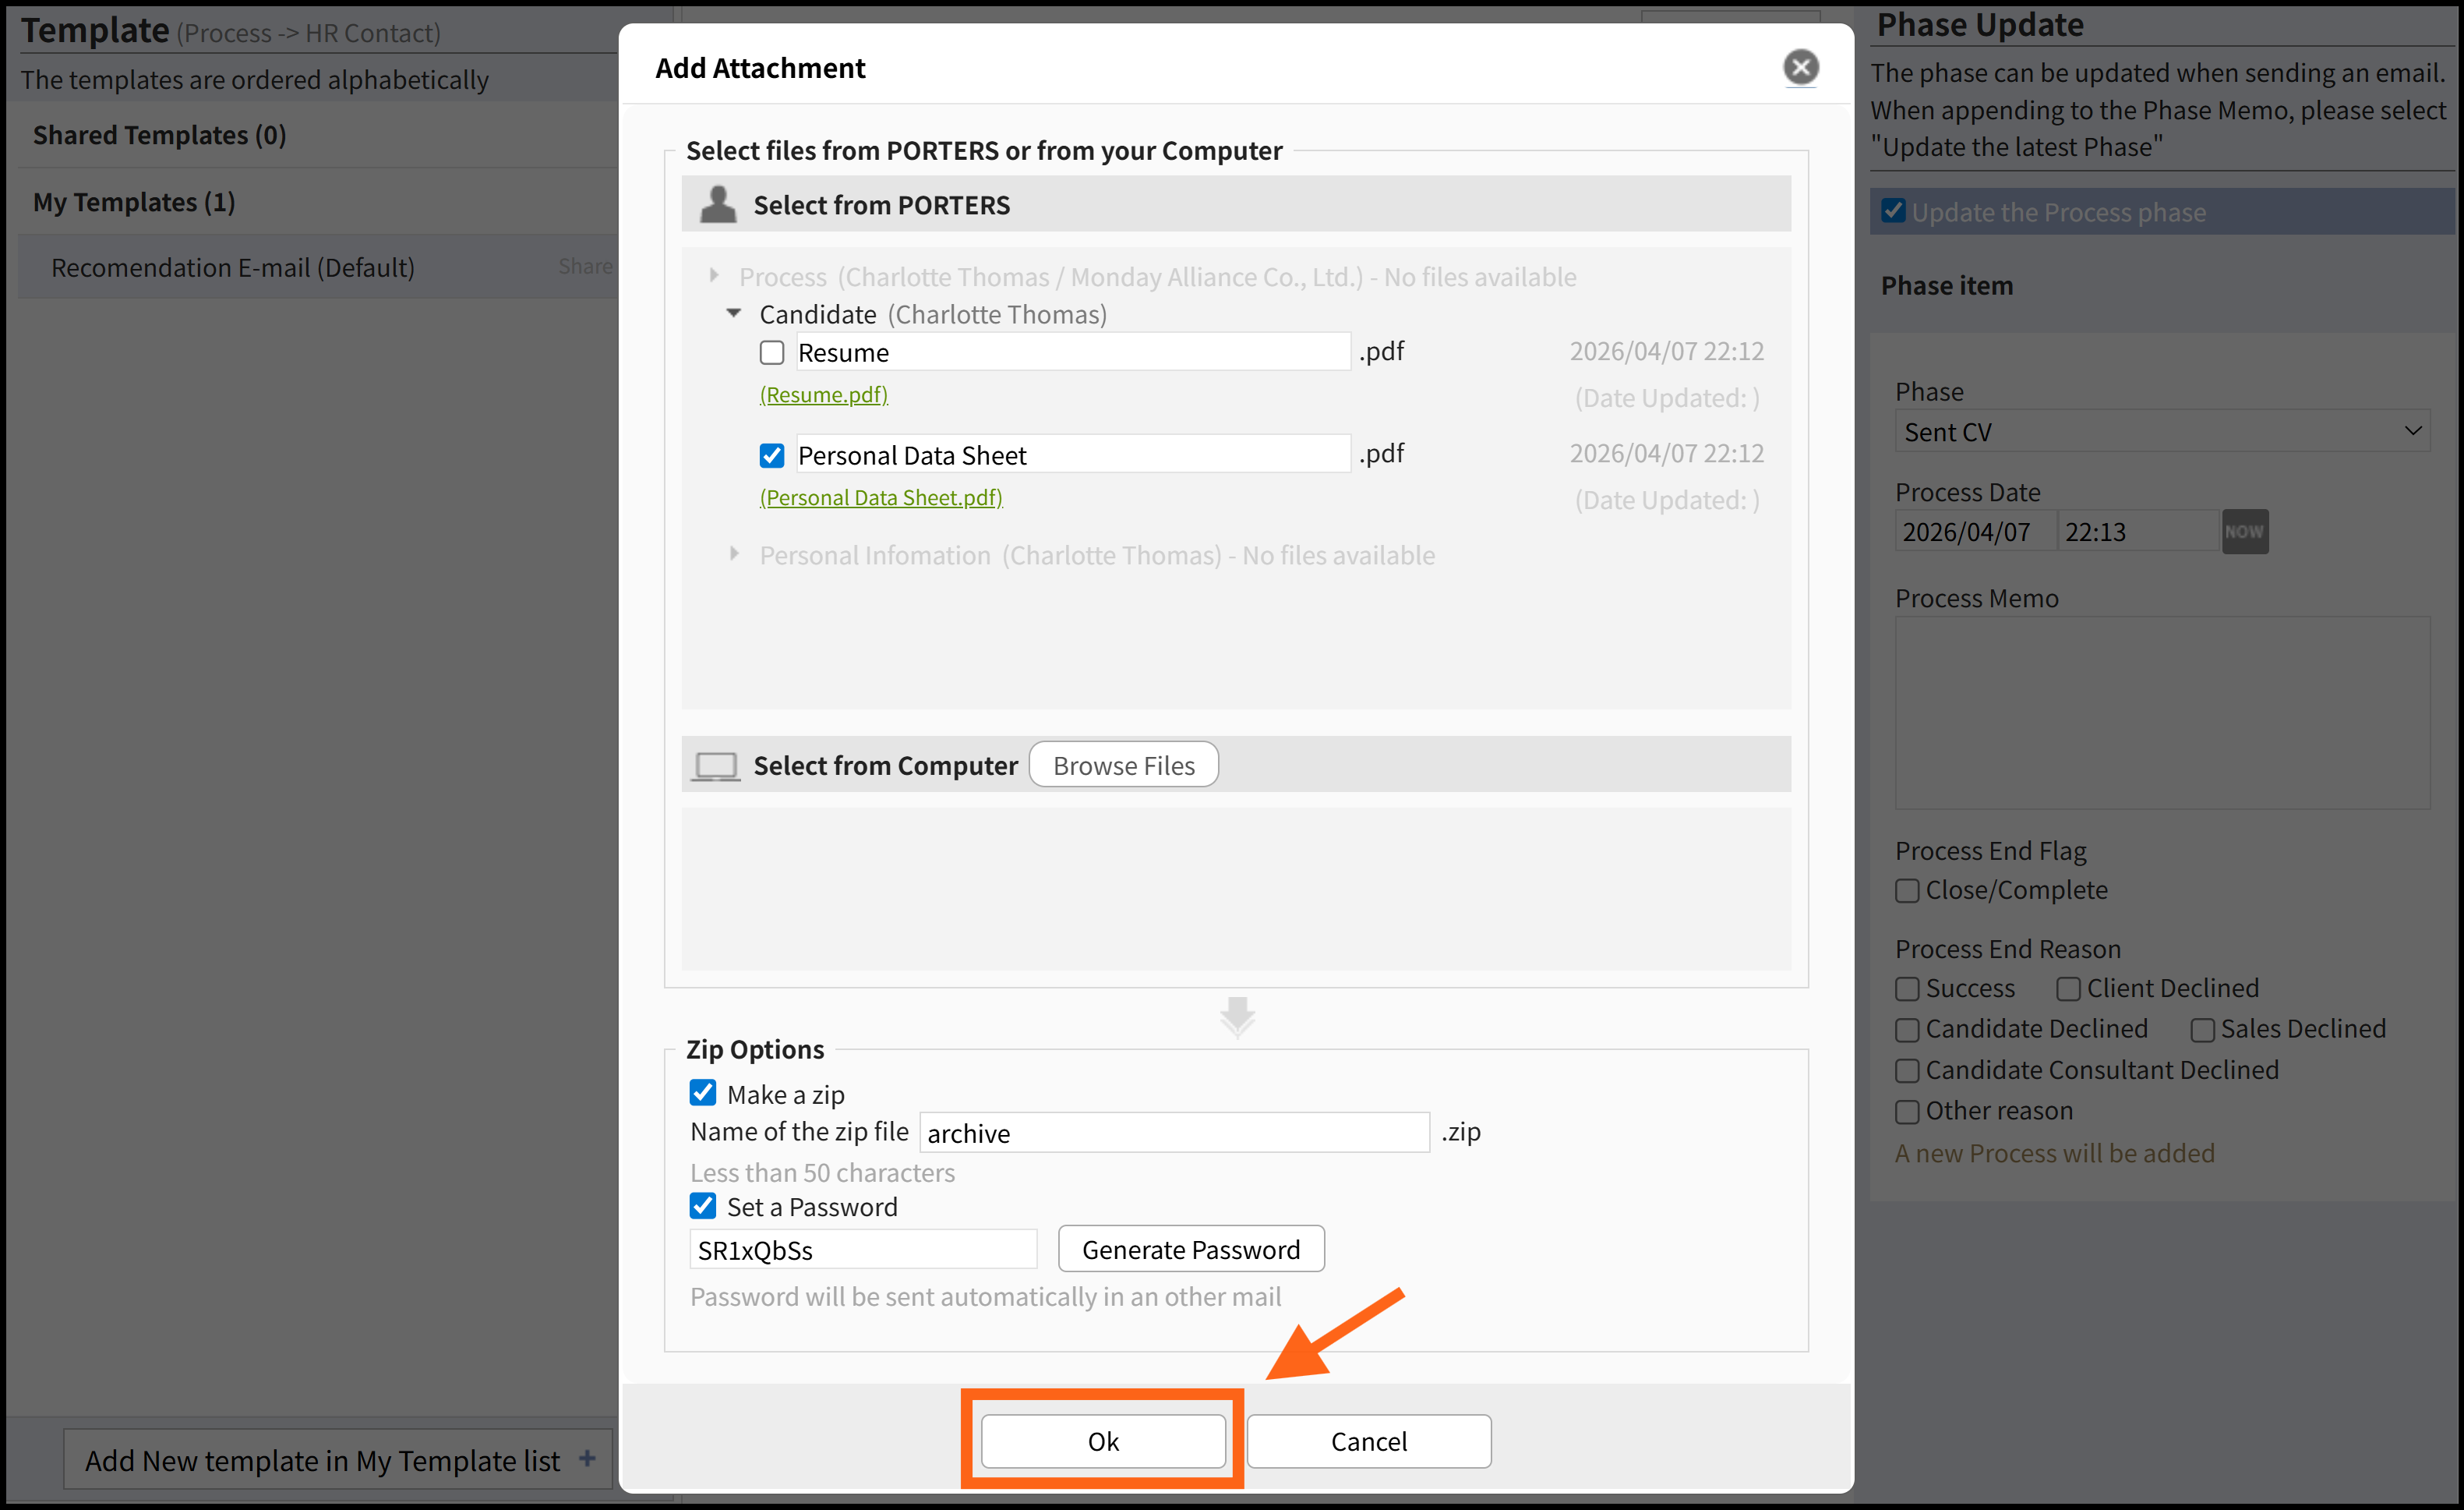The width and height of the screenshot is (2464, 1510).
Task: Close the Add Attachment dialog
Action: (x=1800, y=68)
